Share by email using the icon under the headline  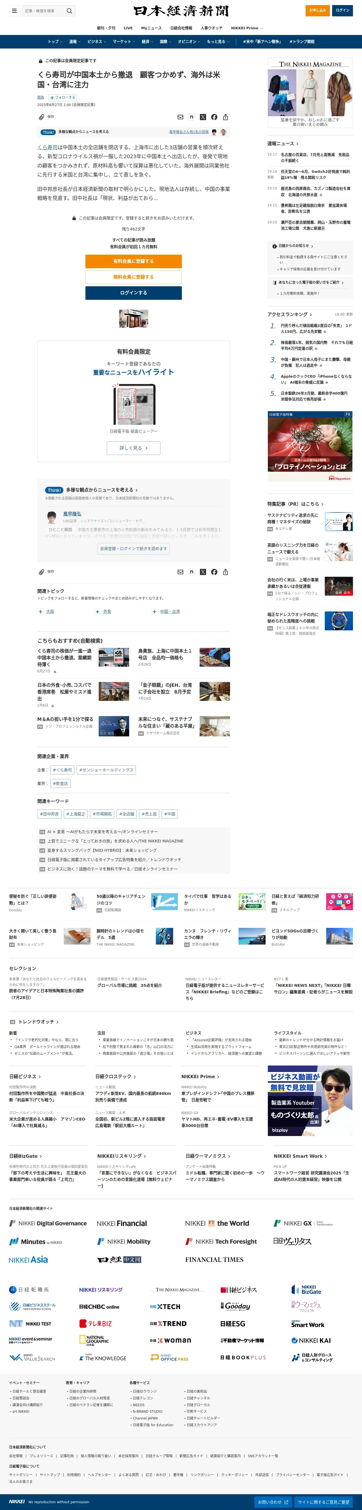point(180,117)
